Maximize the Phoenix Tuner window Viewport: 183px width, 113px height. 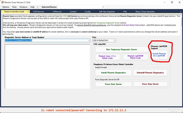pos(172,2)
